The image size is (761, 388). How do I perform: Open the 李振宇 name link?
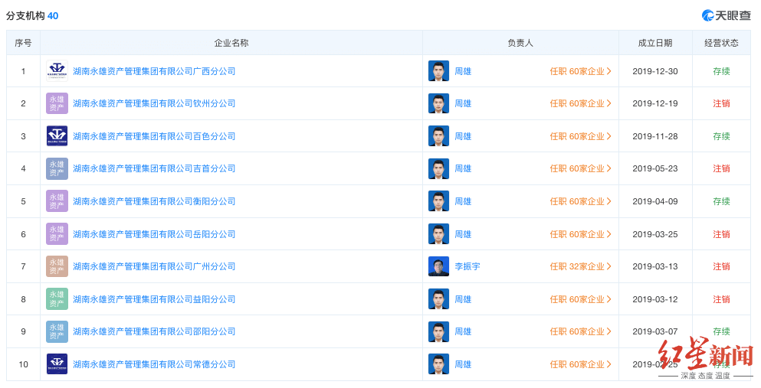pos(467,266)
